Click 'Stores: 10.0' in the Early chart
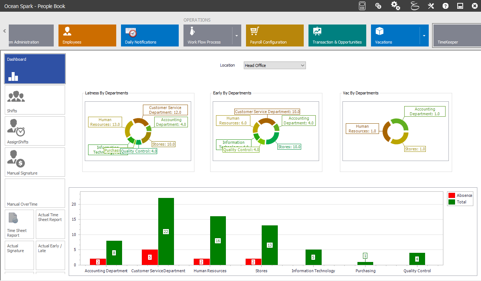This screenshot has height=281, width=481. point(289,147)
